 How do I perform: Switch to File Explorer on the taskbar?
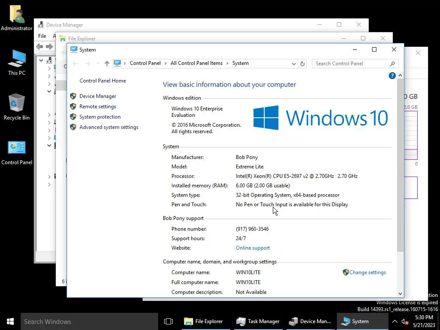coord(206,321)
